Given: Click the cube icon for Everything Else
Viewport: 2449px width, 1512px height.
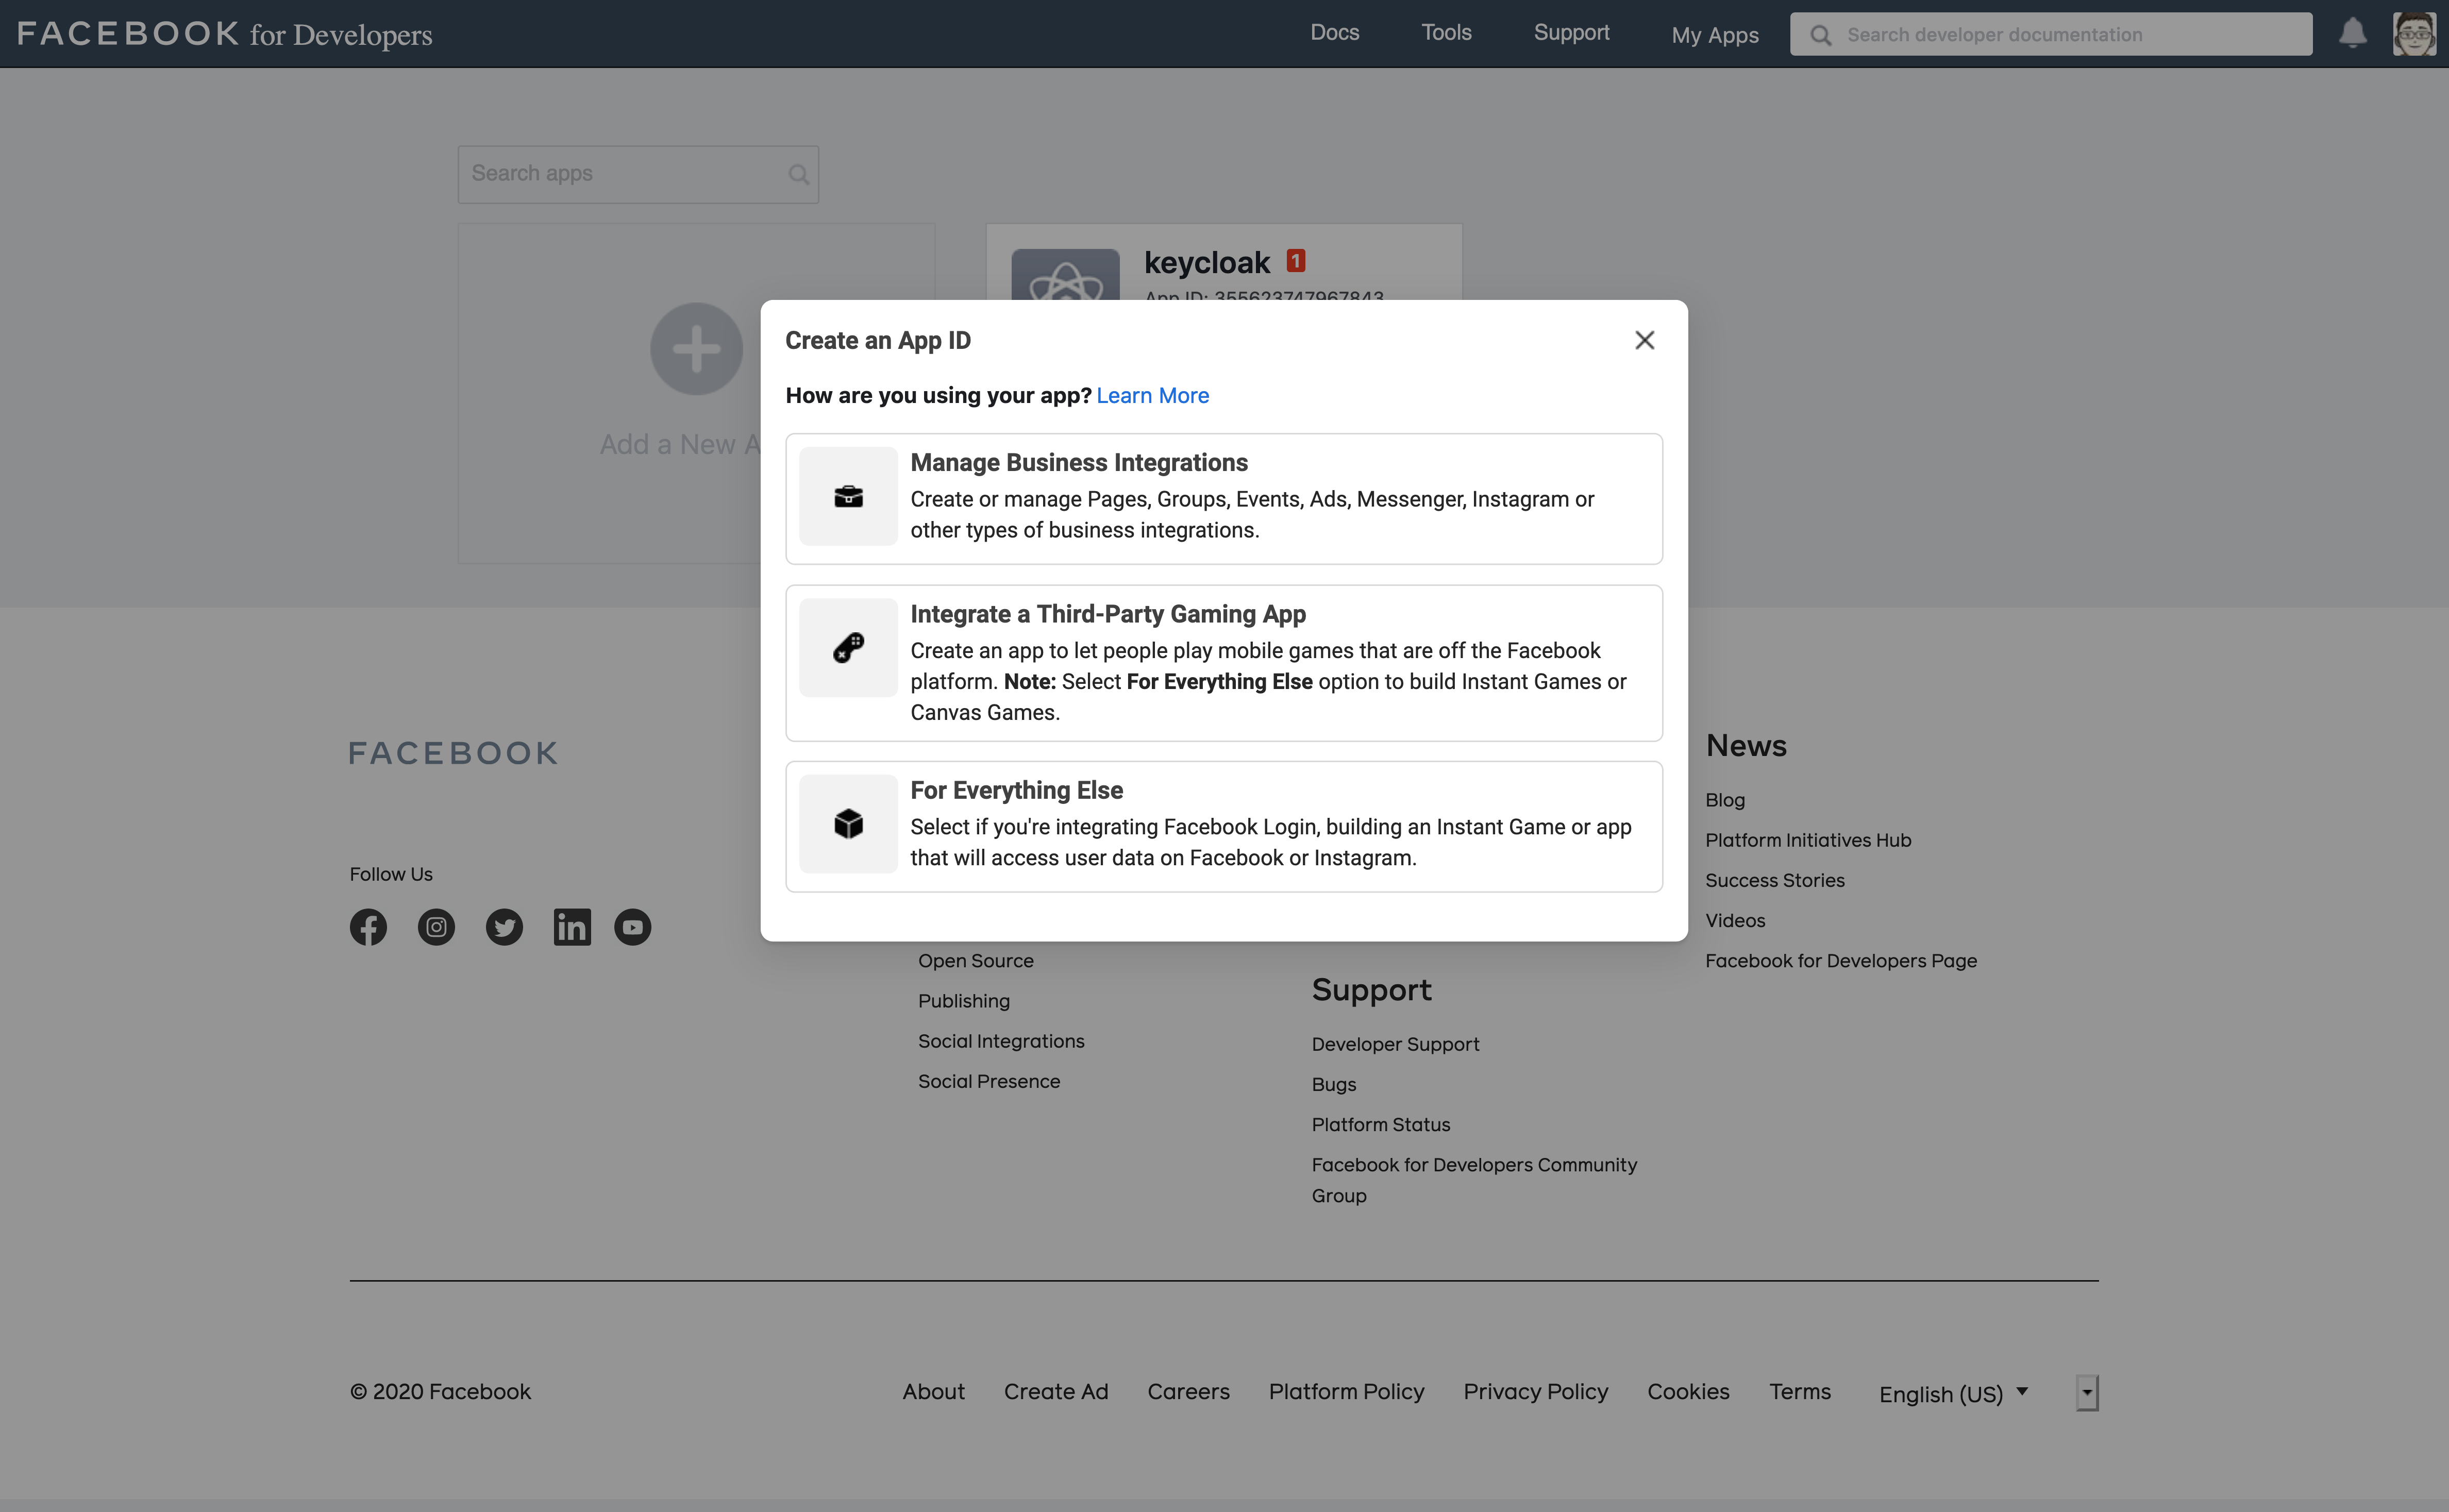Looking at the screenshot, I should 848,824.
